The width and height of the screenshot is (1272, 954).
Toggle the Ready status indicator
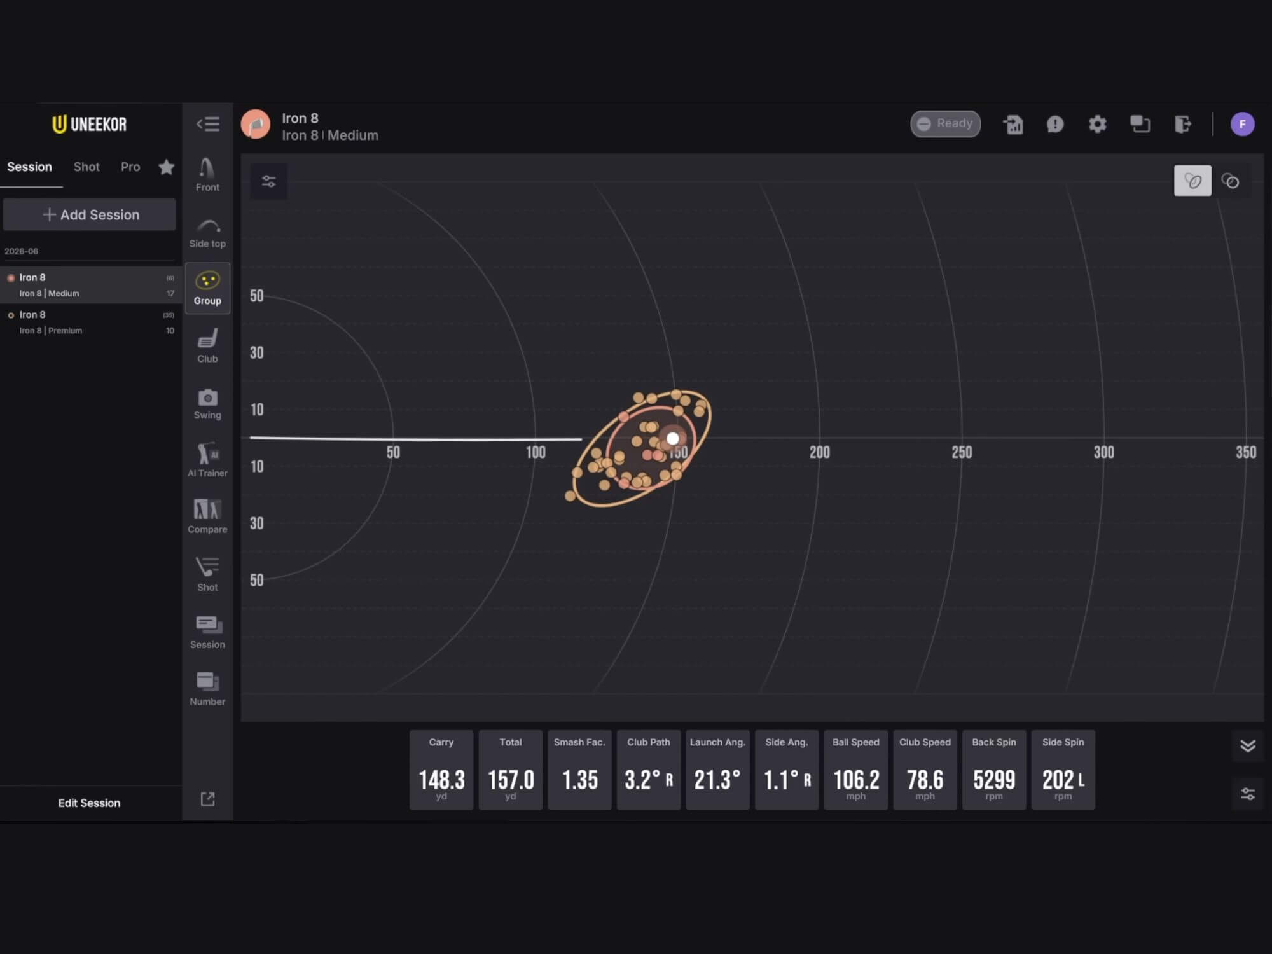click(x=945, y=123)
